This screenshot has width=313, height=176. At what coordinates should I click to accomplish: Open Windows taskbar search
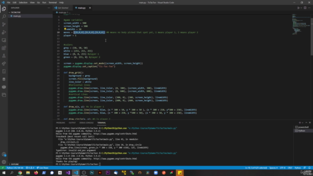point(12,173)
